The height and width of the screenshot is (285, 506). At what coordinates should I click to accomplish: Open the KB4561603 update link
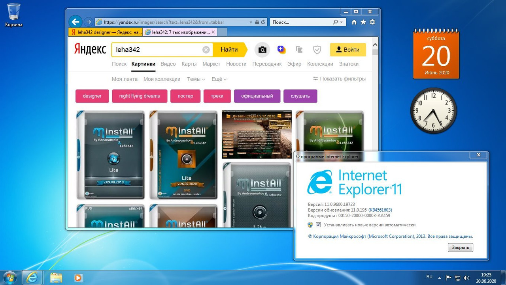(380, 210)
